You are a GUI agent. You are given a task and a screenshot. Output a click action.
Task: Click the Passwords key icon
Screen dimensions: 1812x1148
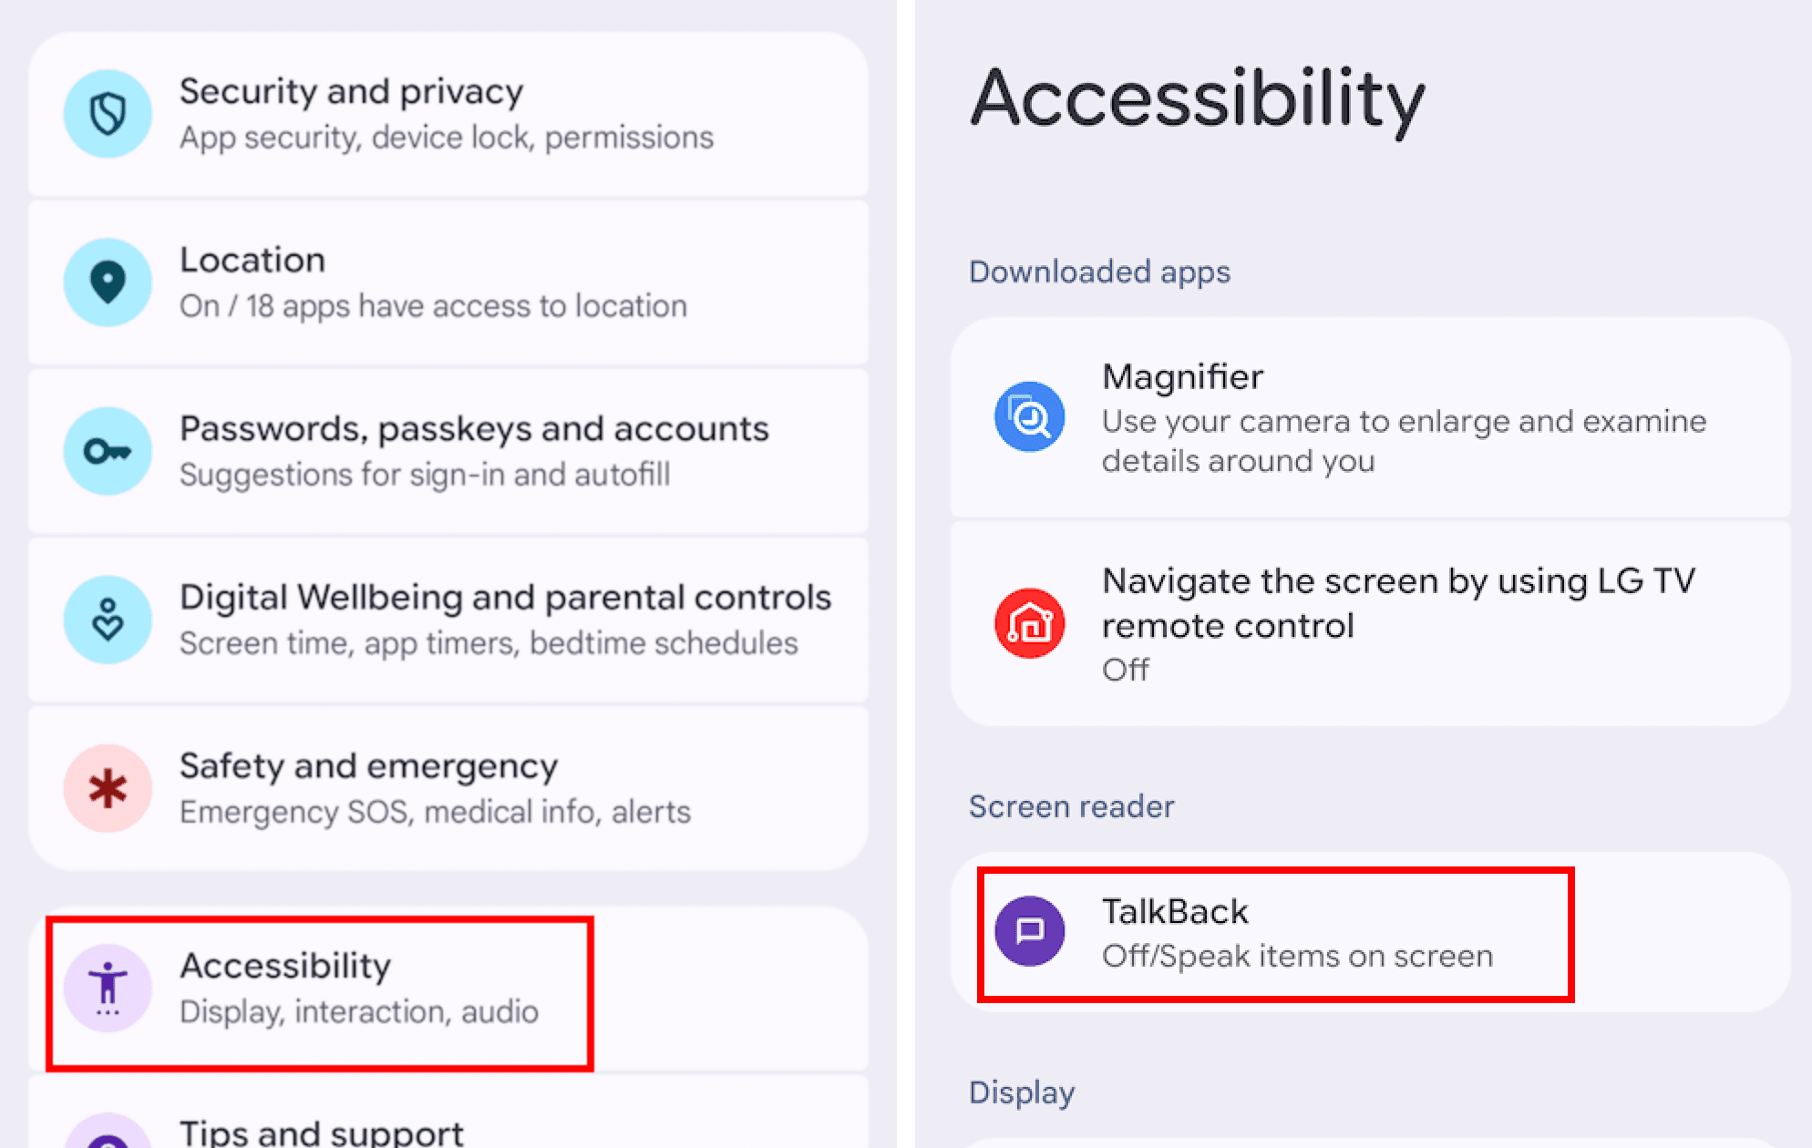[x=108, y=450]
